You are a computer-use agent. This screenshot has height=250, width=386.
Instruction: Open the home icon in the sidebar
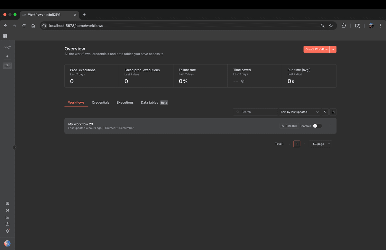(7, 65)
